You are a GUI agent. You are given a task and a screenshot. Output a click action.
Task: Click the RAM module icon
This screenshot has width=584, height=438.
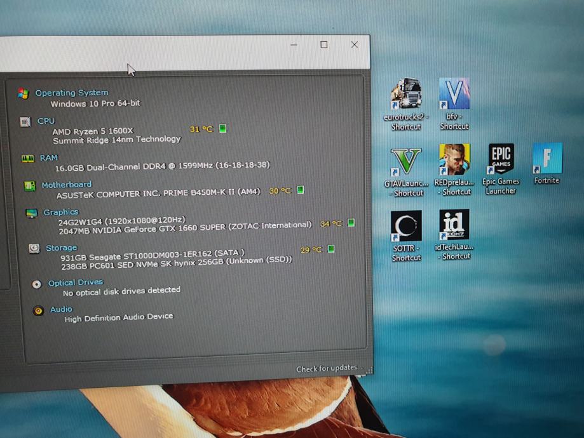tap(27, 159)
